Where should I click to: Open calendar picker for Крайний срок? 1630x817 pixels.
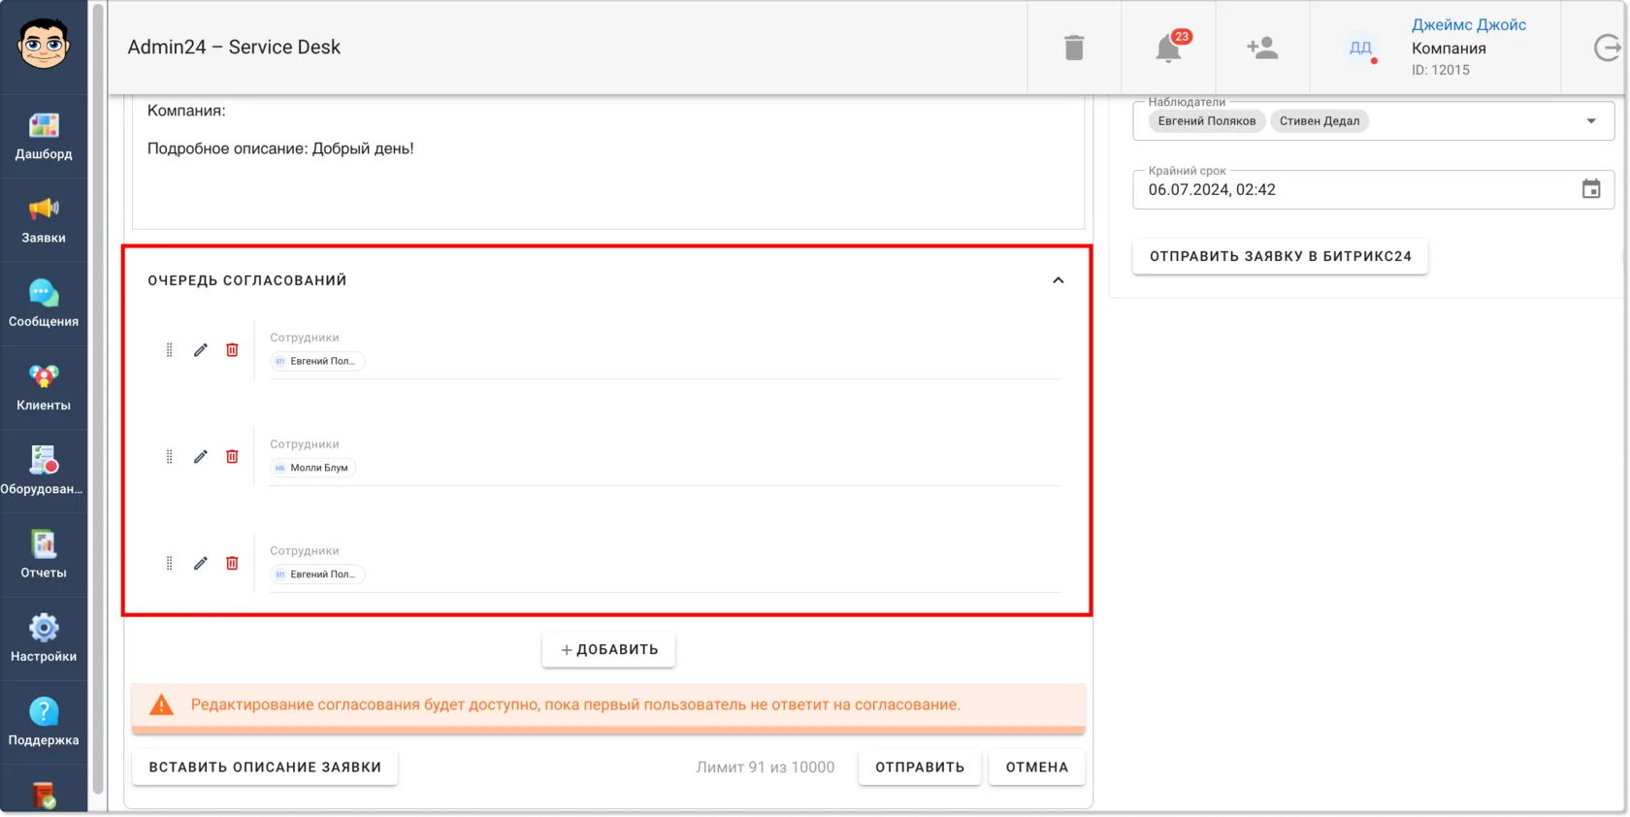point(1591,189)
